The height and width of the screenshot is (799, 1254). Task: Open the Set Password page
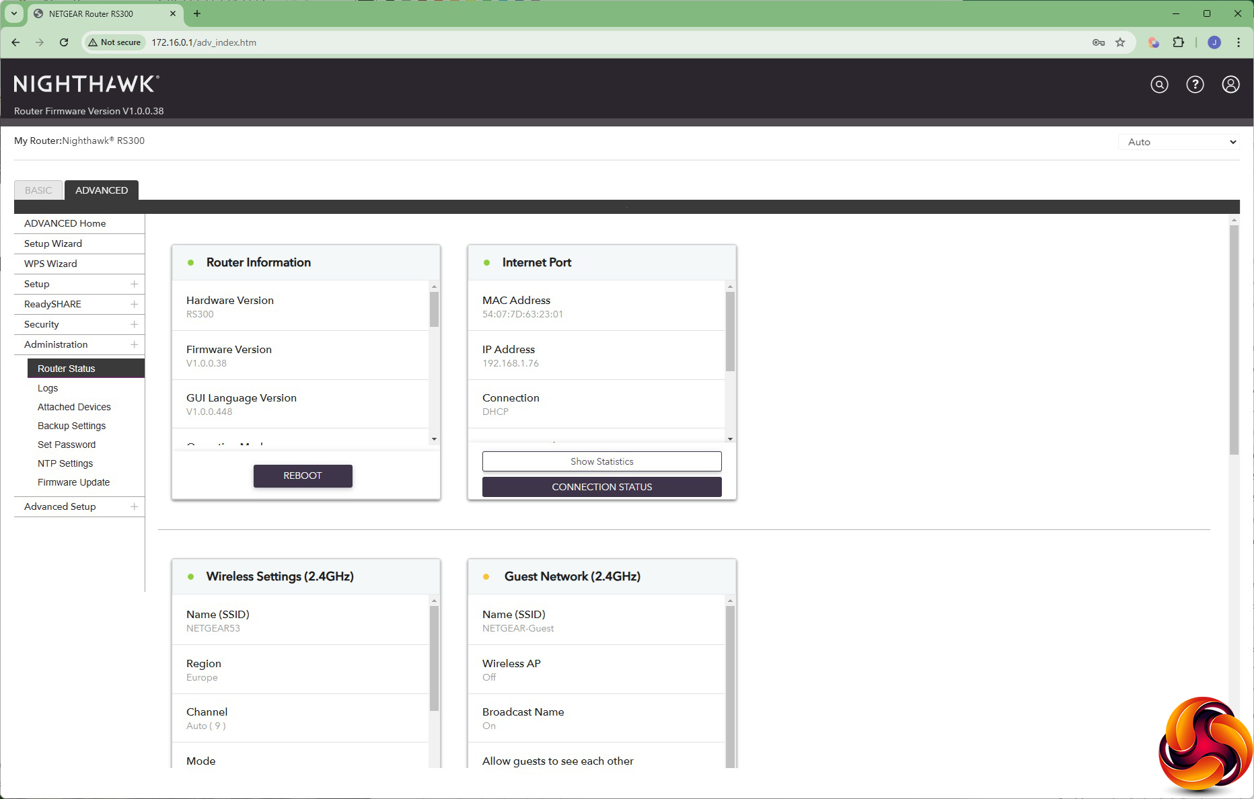click(67, 445)
